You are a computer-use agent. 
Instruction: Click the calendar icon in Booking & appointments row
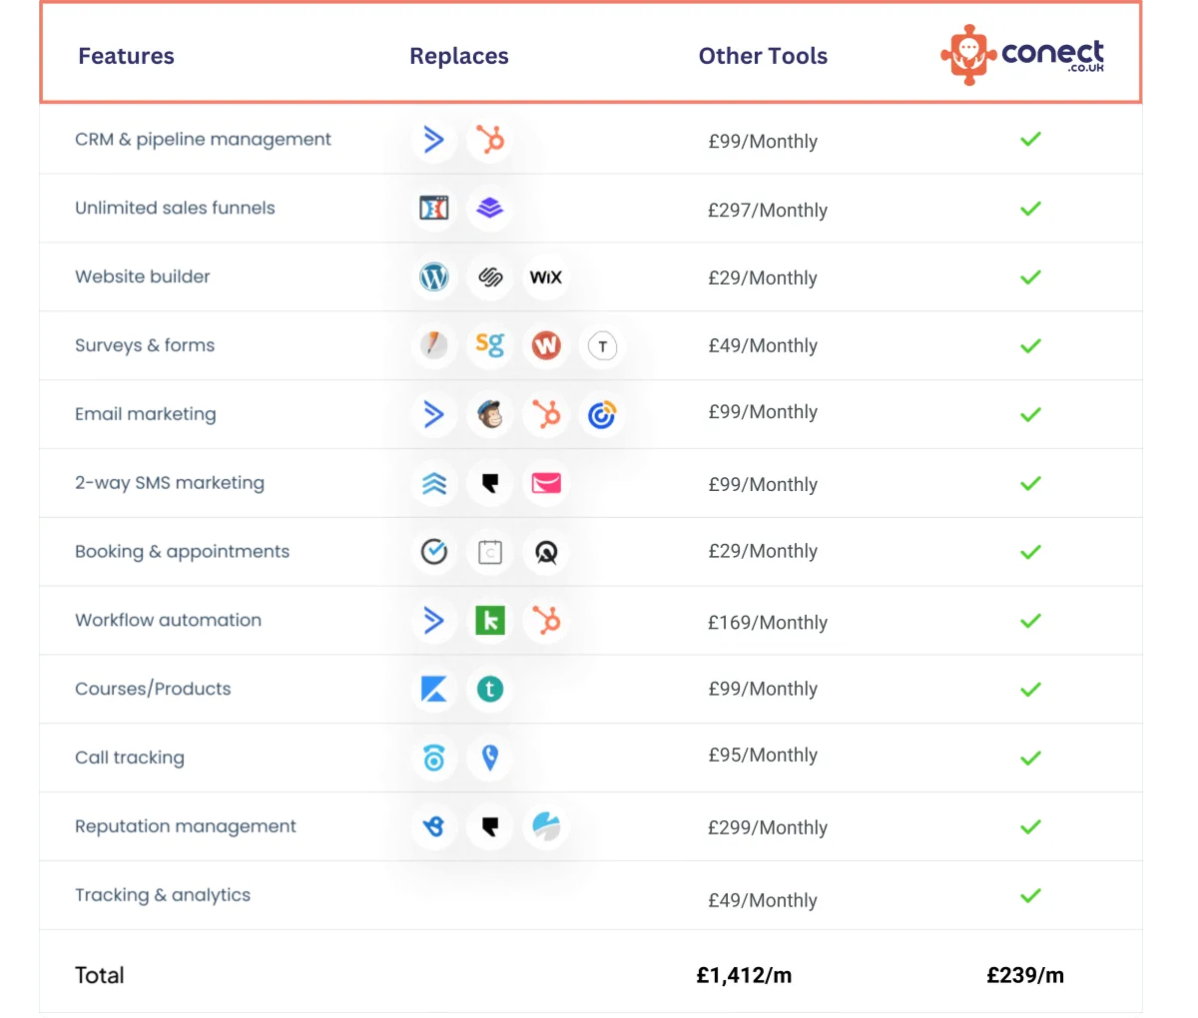(490, 551)
